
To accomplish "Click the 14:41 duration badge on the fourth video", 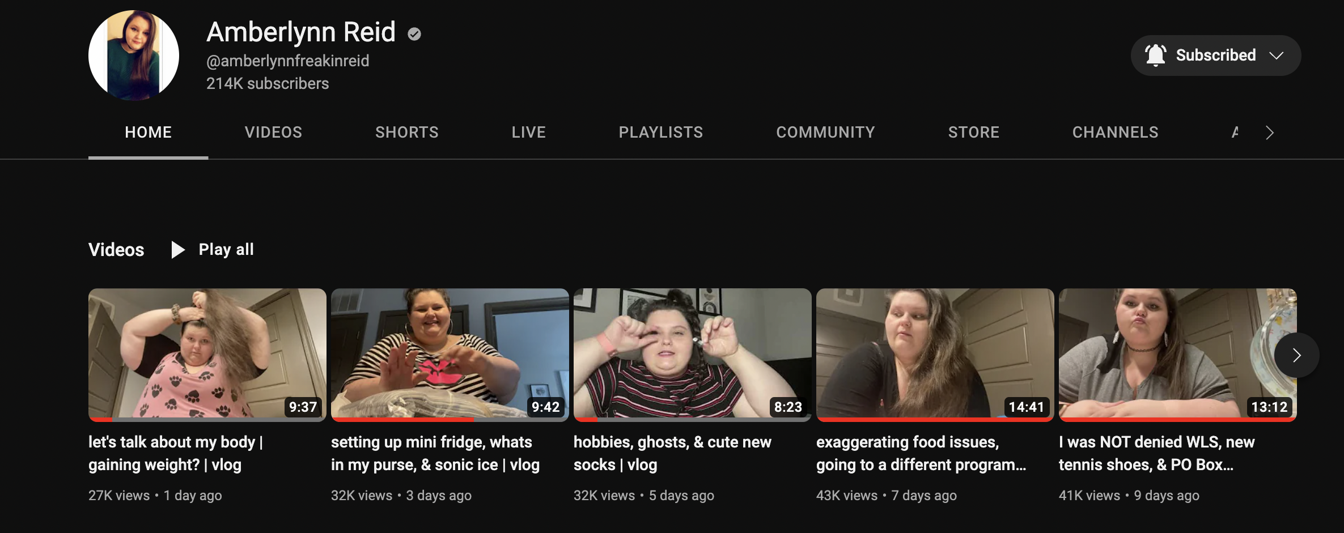I will (x=1027, y=407).
